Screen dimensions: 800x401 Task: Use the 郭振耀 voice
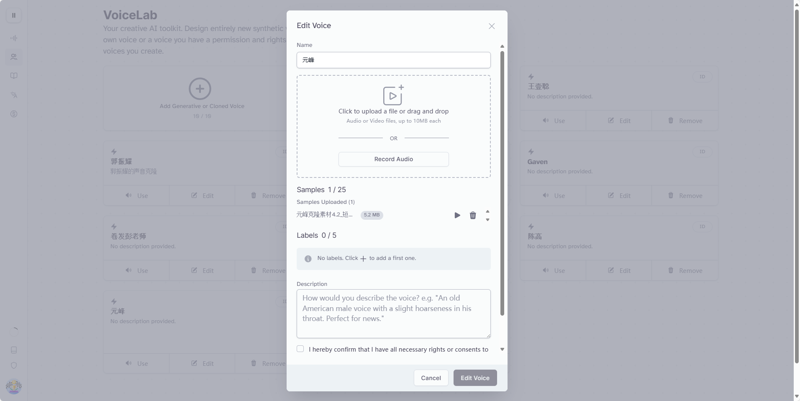click(136, 195)
